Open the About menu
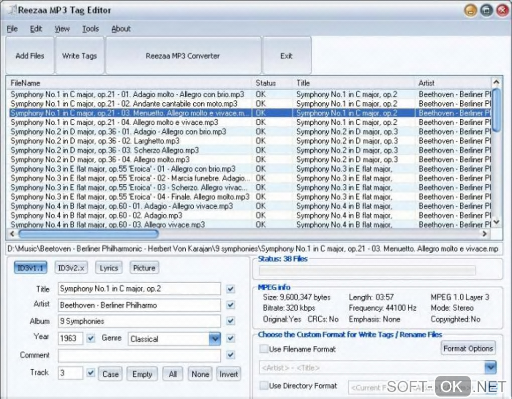The height and width of the screenshot is (399, 512). pyautogui.click(x=121, y=29)
